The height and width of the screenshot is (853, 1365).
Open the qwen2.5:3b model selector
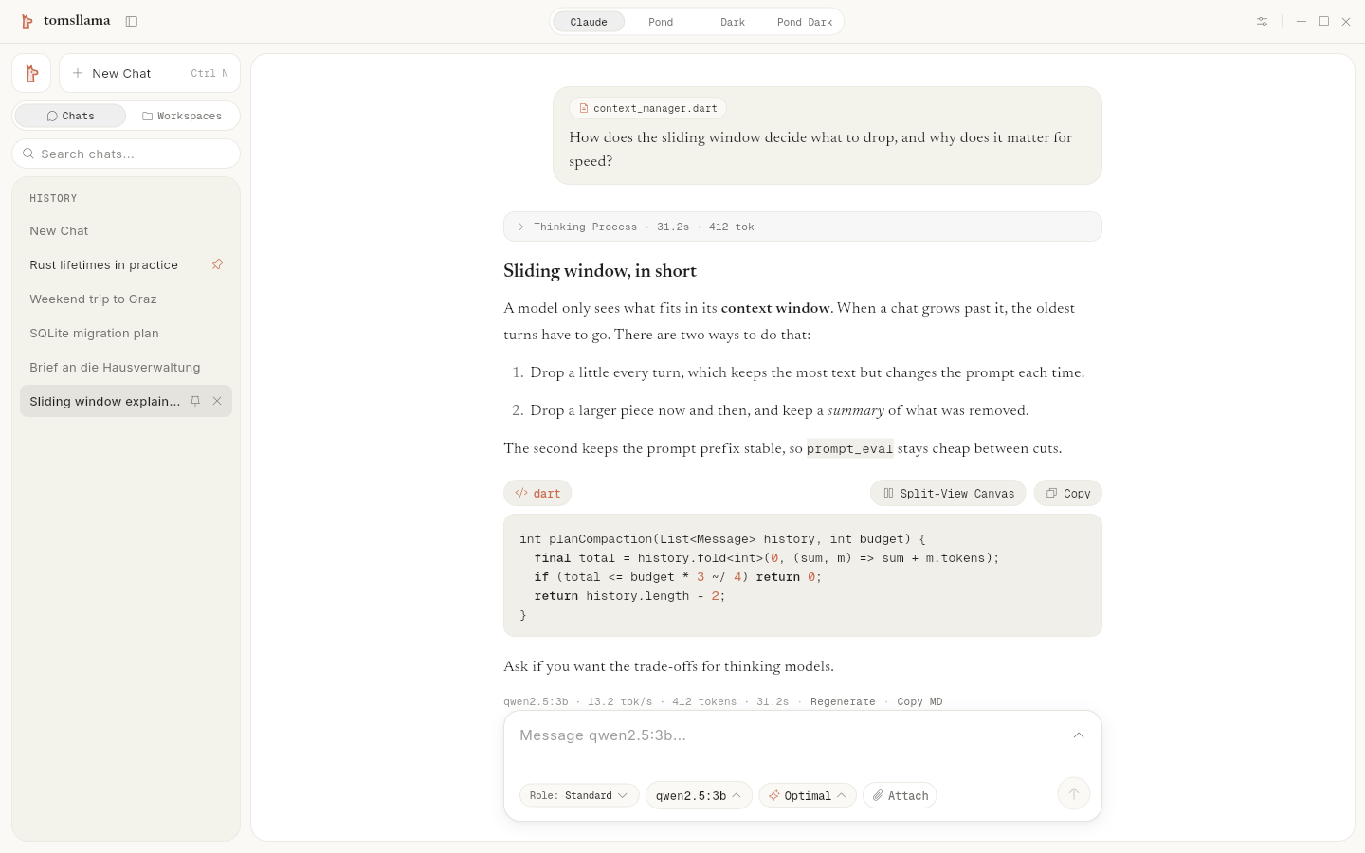699,795
